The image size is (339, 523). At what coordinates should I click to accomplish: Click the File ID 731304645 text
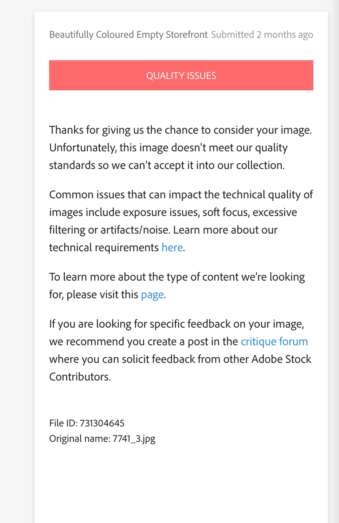pyautogui.click(x=87, y=423)
